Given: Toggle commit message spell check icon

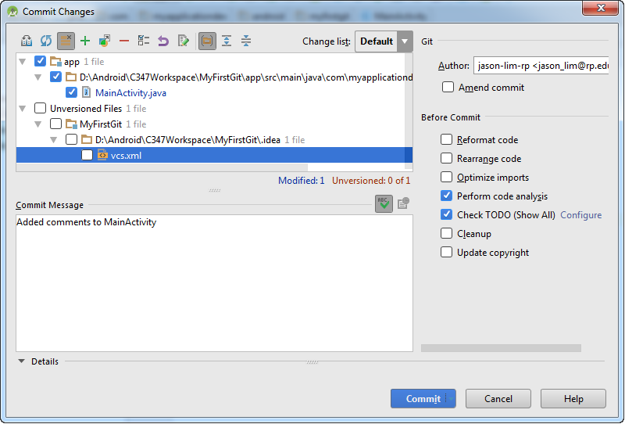Looking at the screenshot, I should 384,204.
